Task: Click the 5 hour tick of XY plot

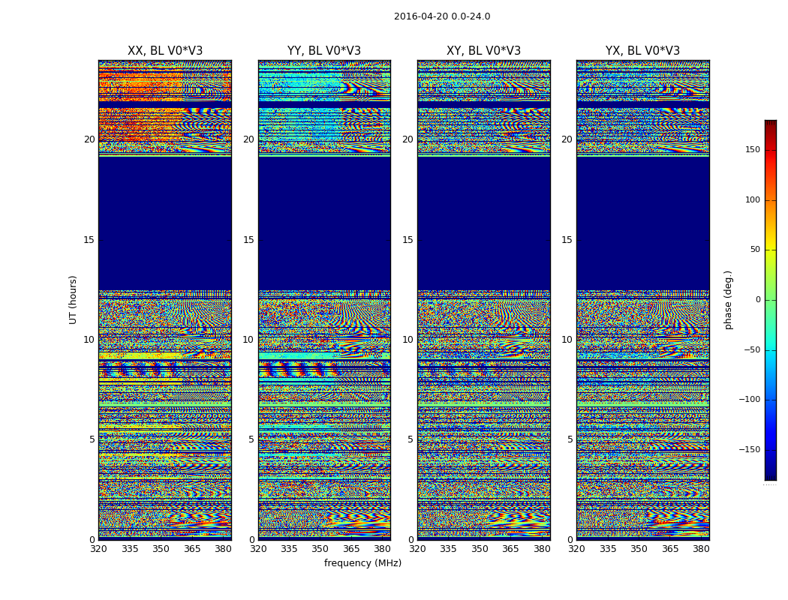Action: pos(411,439)
